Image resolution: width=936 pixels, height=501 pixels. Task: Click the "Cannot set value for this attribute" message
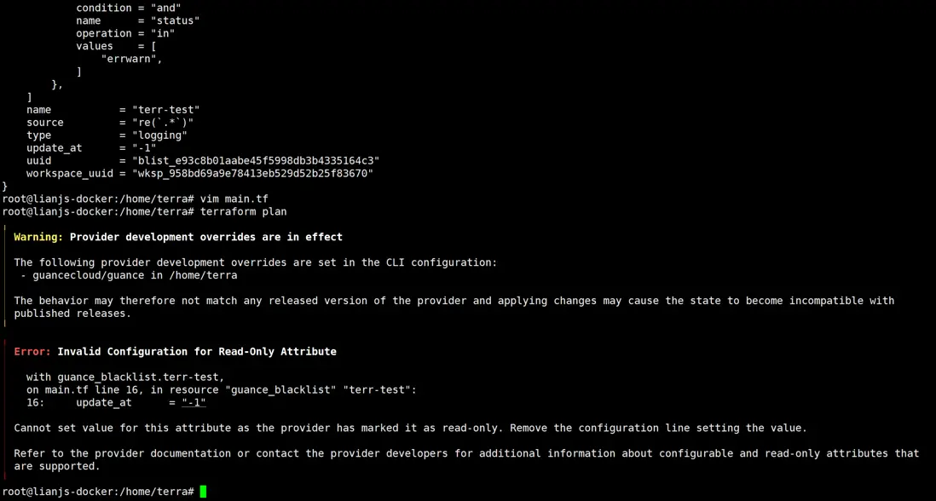[410, 428]
